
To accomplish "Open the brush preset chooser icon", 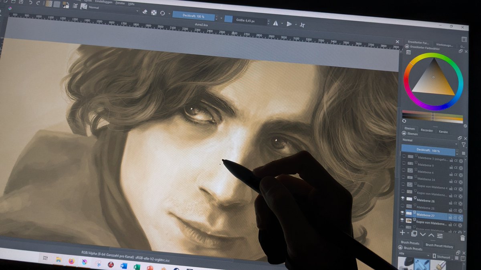I will pos(84,6).
